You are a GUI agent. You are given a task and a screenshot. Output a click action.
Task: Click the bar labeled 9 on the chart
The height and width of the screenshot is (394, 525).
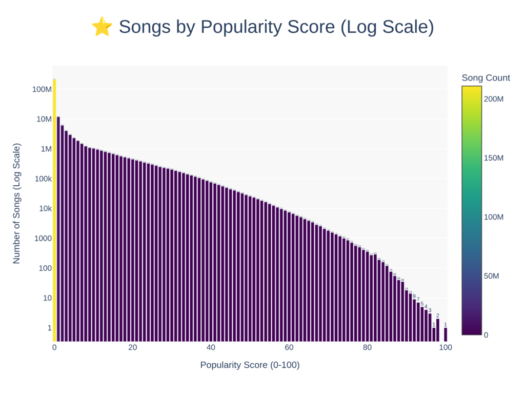[414, 321]
